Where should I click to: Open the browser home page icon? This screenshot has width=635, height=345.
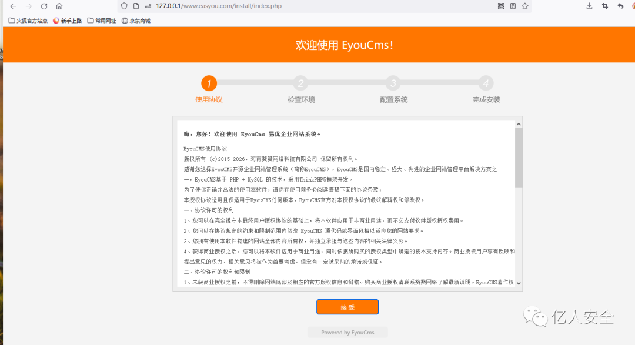(x=59, y=6)
